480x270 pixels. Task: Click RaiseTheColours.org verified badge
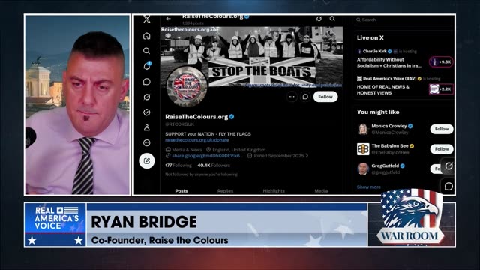(x=232, y=117)
